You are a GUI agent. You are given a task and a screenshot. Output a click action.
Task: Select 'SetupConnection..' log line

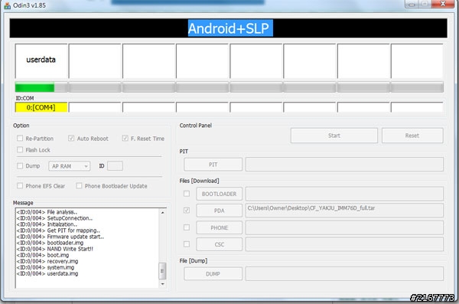pos(54,218)
